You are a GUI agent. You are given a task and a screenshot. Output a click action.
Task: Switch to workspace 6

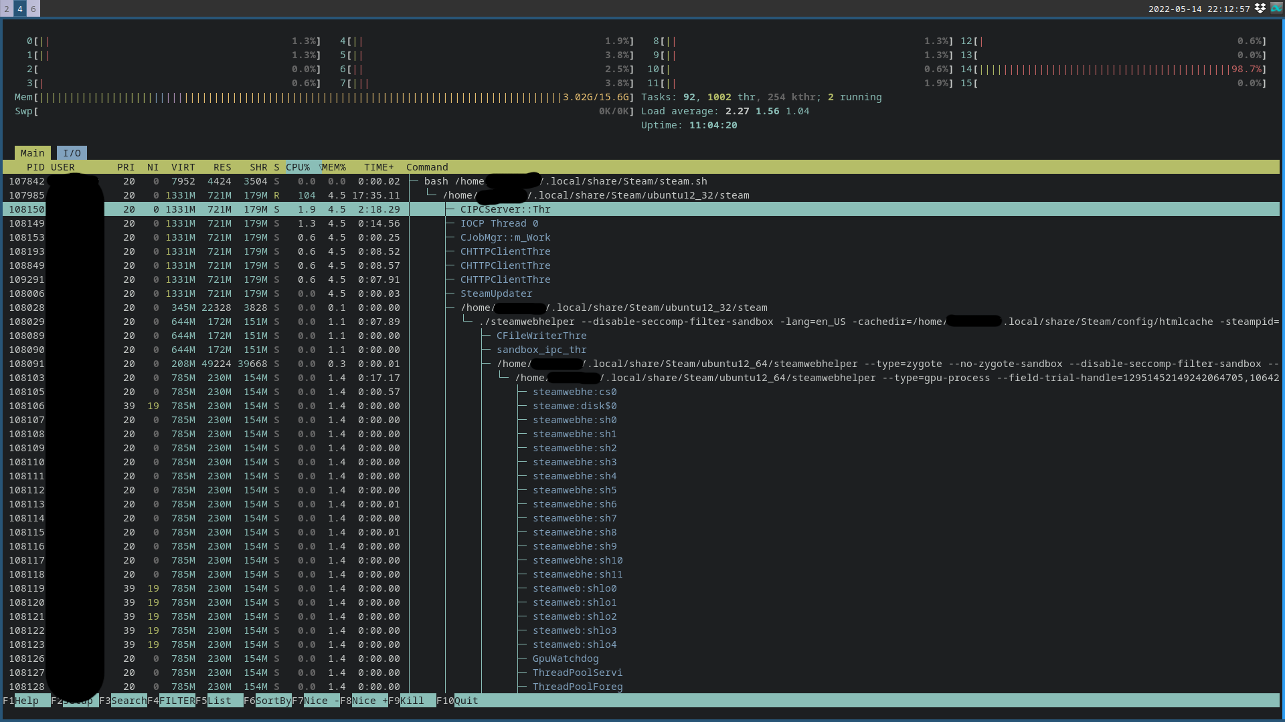click(x=33, y=9)
